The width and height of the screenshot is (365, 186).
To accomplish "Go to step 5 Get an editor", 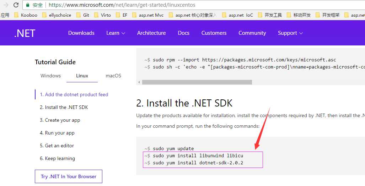I will 57,146.
